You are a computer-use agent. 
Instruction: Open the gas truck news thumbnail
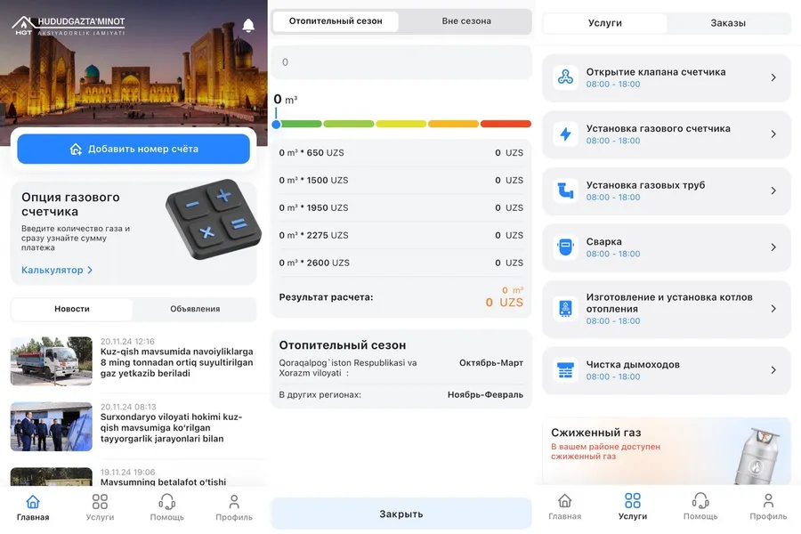(x=51, y=360)
